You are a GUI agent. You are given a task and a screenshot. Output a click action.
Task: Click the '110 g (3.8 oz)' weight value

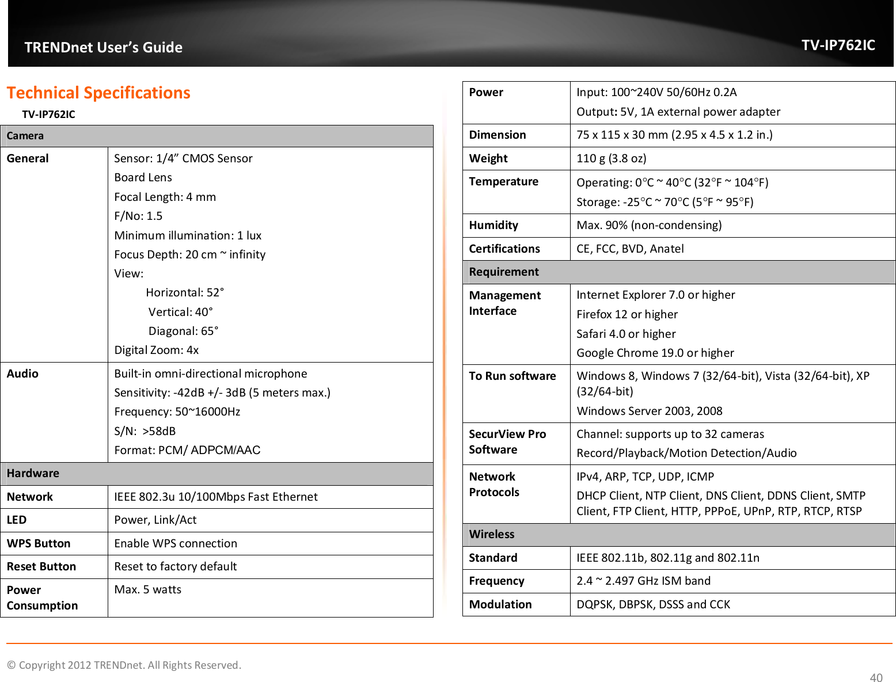pyautogui.click(x=612, y=158)
